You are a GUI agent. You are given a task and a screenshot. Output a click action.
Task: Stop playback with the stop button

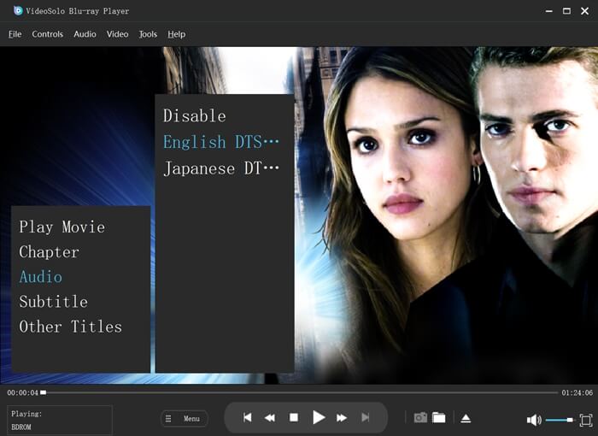click(294, 418)
